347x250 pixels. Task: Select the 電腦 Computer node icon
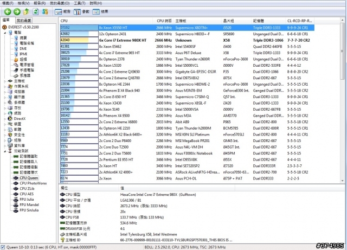[x=10, y=33]
